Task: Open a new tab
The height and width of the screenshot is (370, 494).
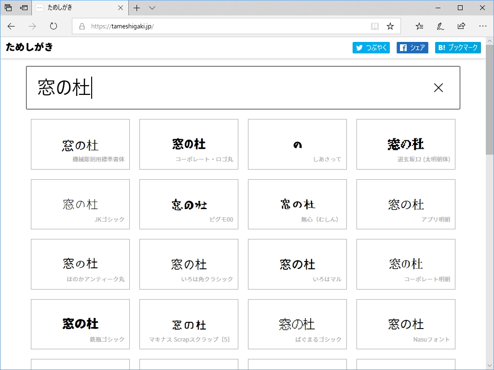Action: pos(137,8)
